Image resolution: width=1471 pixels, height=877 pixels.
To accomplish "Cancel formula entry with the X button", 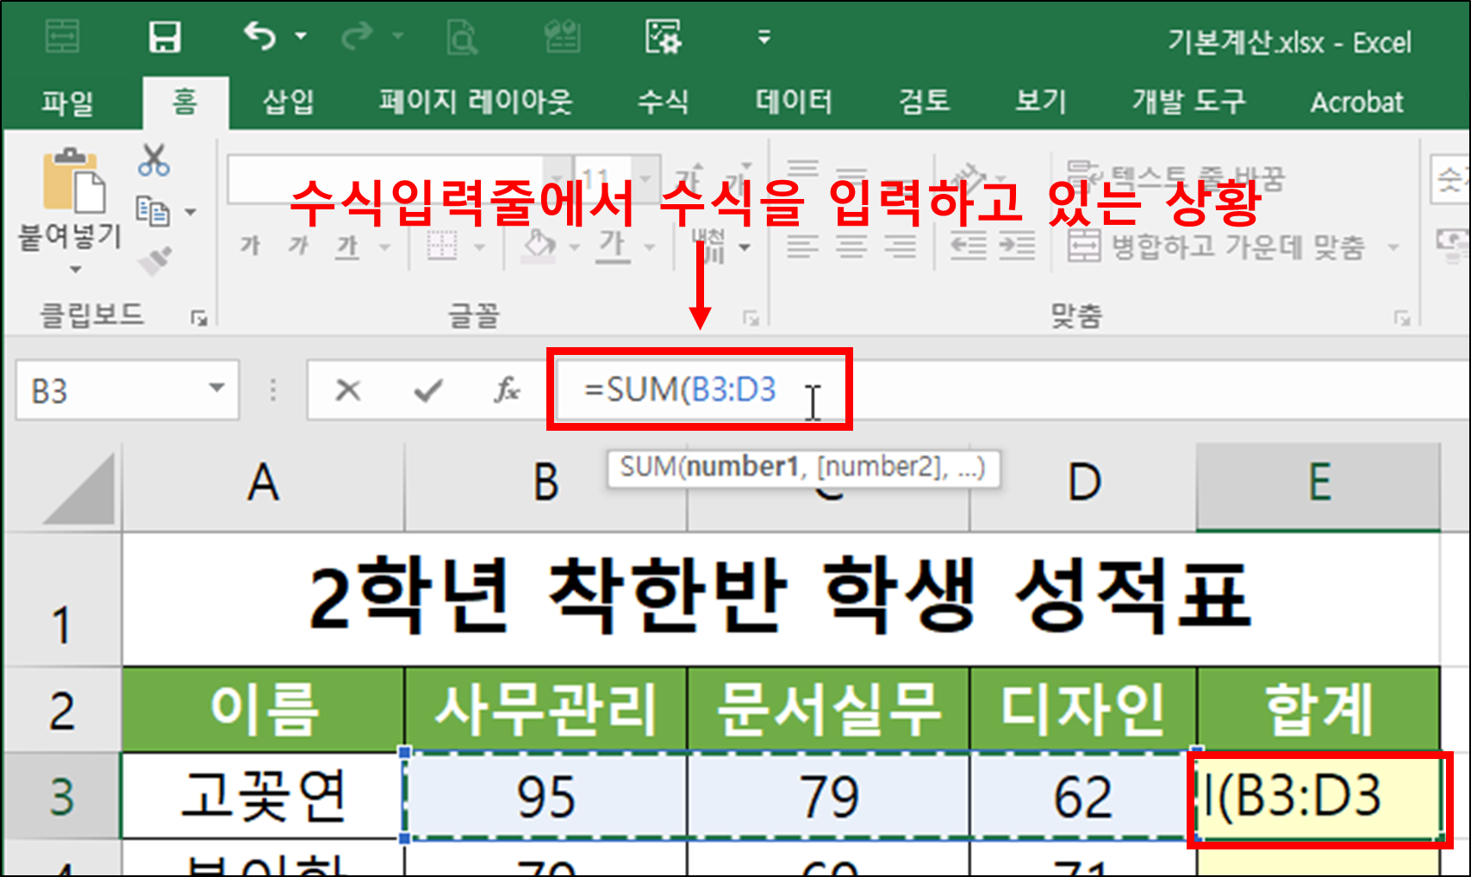I will pos(348,391).
